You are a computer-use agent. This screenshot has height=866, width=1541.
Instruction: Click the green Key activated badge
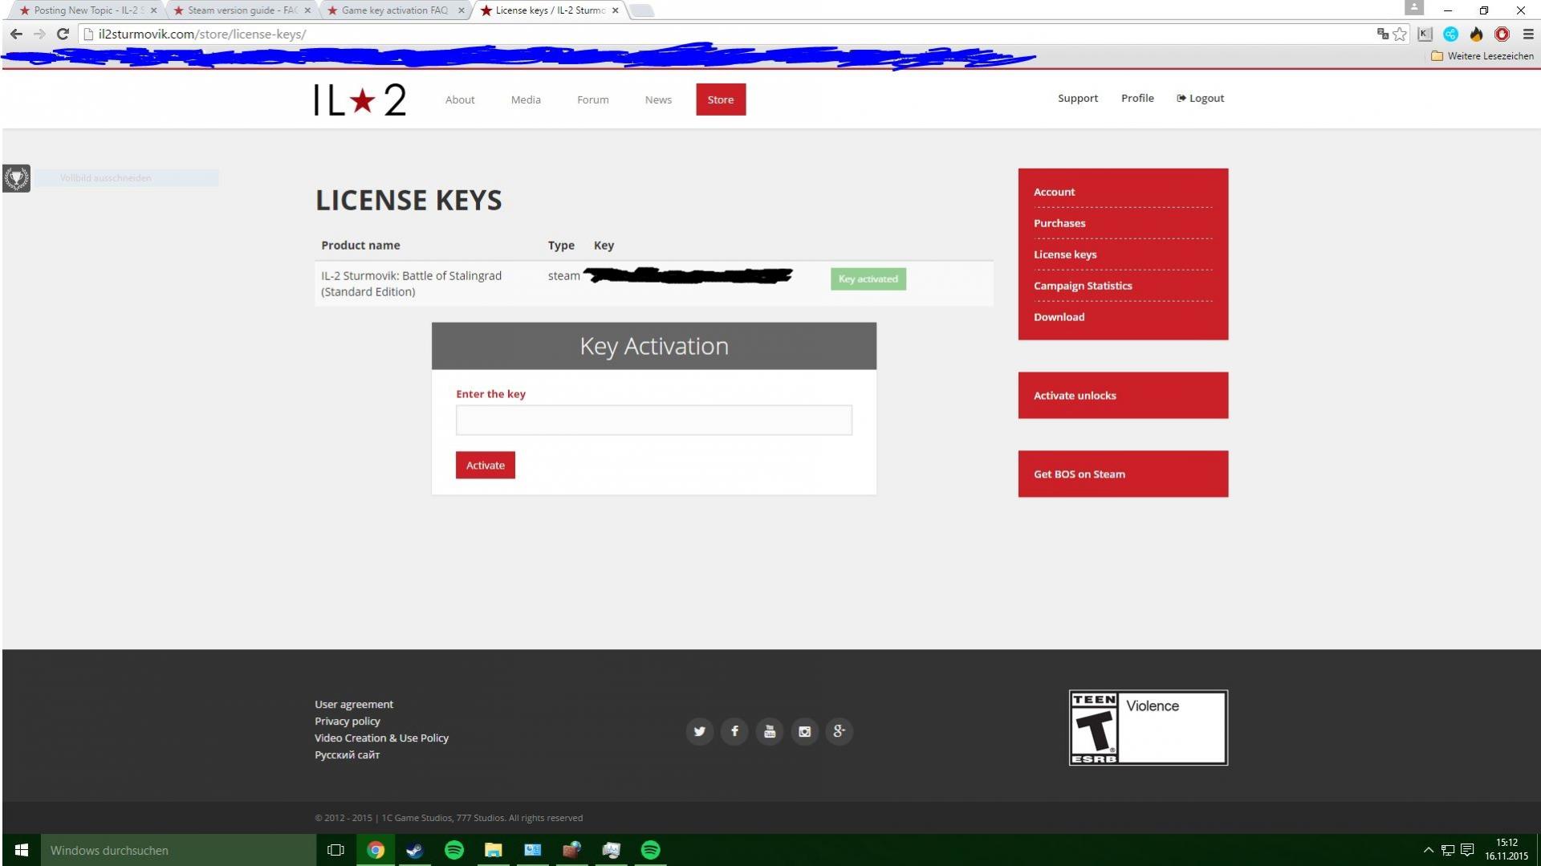point(868,279)
